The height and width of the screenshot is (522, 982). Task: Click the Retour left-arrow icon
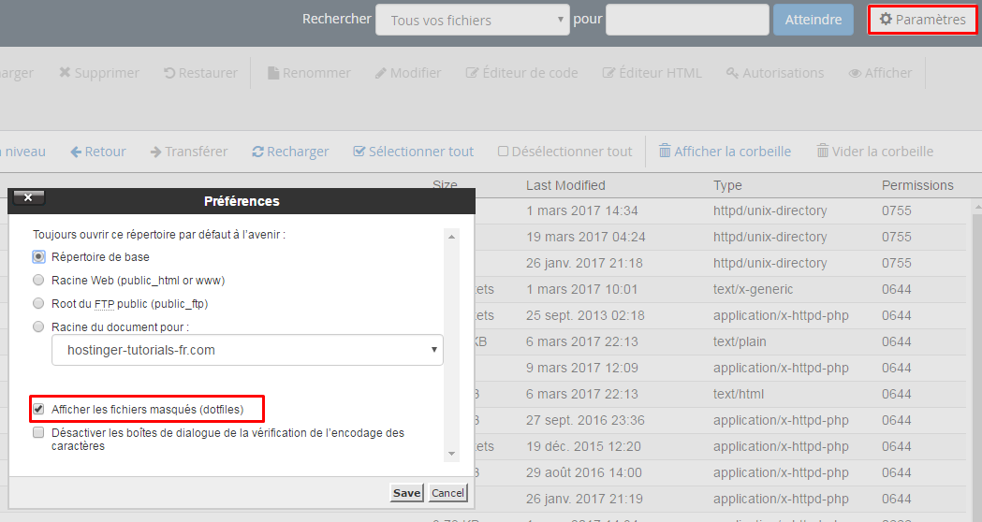tap(76, 152)
